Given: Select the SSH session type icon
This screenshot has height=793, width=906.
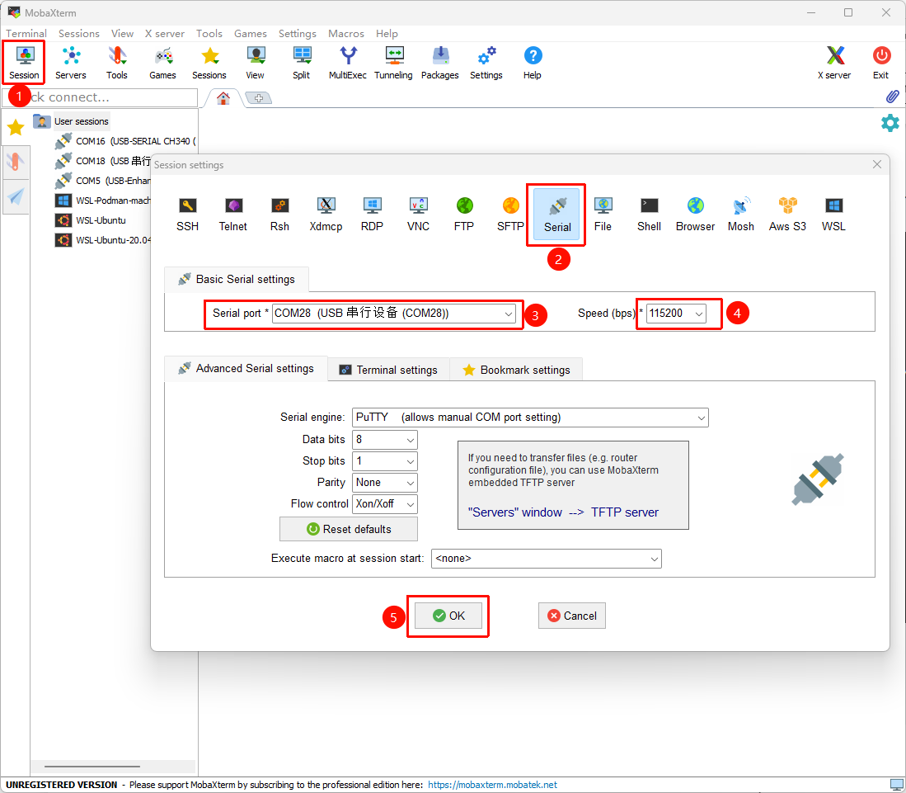Looking at the screenshot, I should point(187,214).
